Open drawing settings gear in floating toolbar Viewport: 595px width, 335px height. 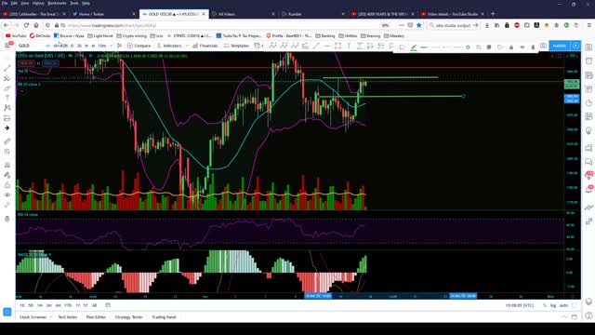[x=468, y=47]
